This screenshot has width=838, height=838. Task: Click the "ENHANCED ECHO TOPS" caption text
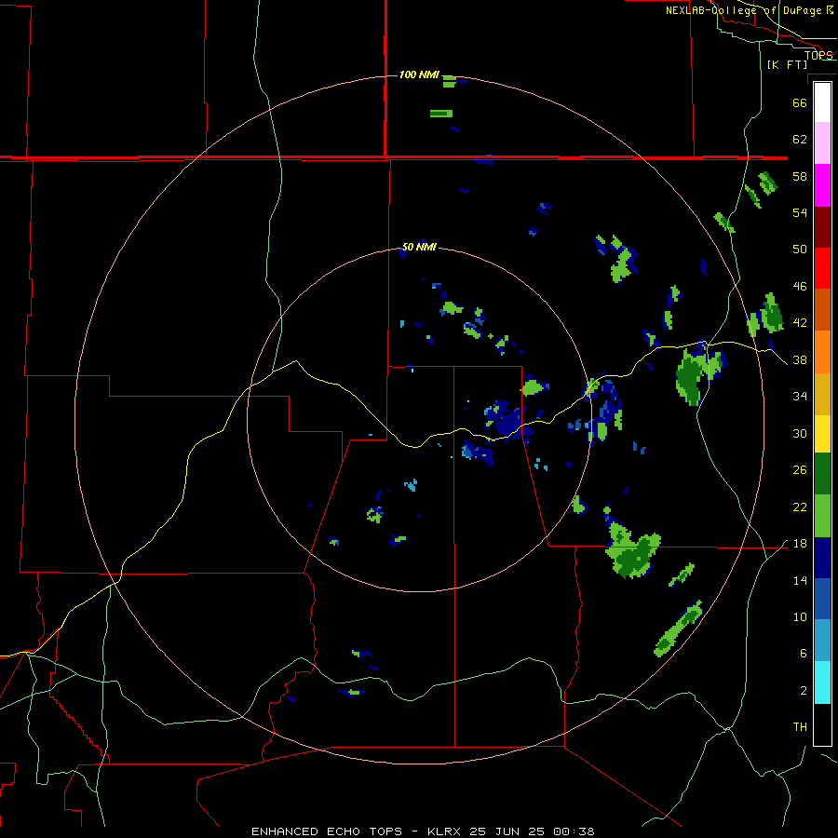tap(327, 831)
